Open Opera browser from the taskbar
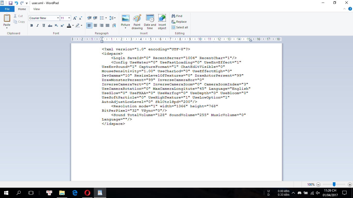The width and height of the screenshot is (353, 198). (87, 193)
